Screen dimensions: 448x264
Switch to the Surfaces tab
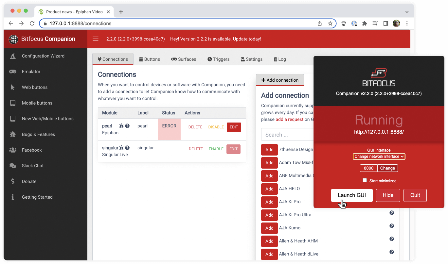pyautogui.click(x=184, y=59)
